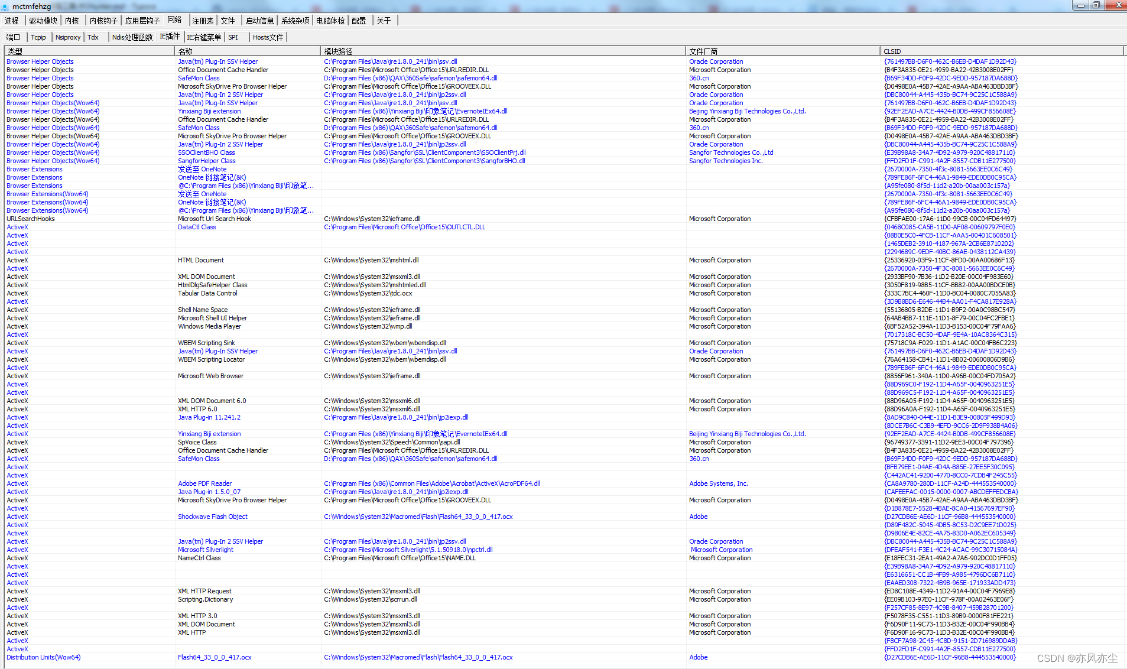Select the 'Shockwave Flash Object' entry
The height and width of the screenshot is (669, 1127).
(213, 517)
